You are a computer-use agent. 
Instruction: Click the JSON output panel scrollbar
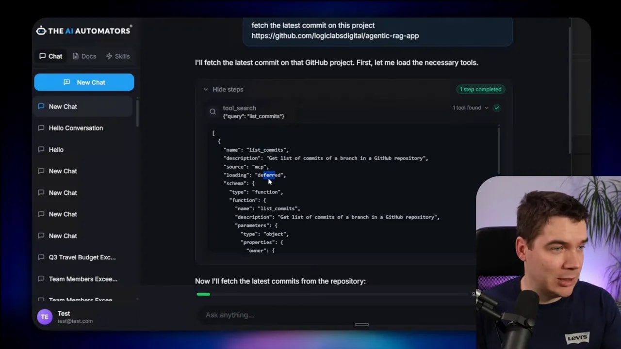point(499,150)
